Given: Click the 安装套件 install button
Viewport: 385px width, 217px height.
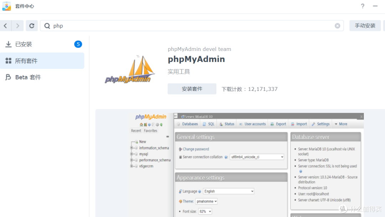Looking at the screenshot, I should click(x=192, y=89).
